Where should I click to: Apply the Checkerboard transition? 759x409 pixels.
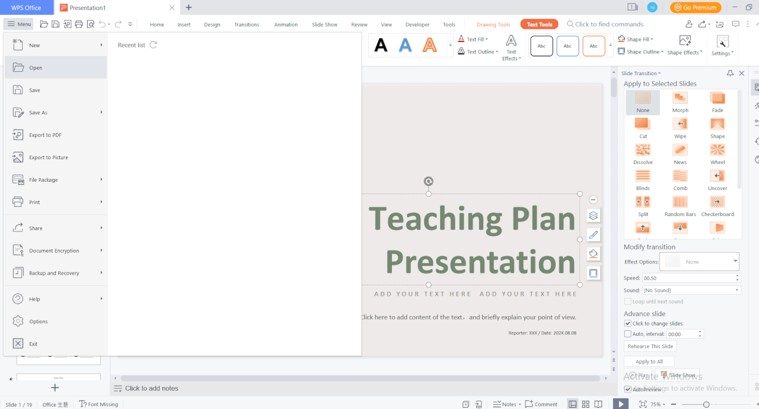pyautogui.click(x=717, y=202)
